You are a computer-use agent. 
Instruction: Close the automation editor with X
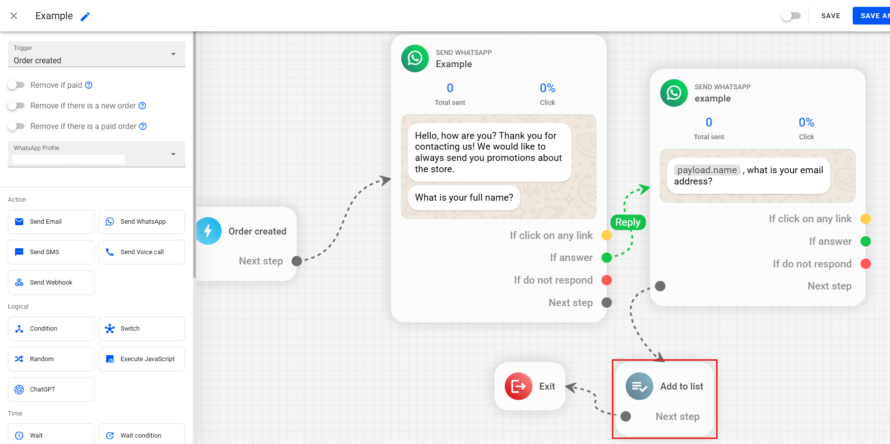tap(14, 16)
